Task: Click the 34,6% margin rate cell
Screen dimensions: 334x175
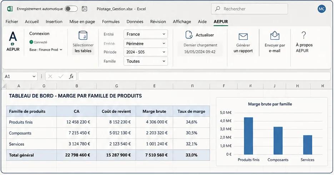Action: 191,122
